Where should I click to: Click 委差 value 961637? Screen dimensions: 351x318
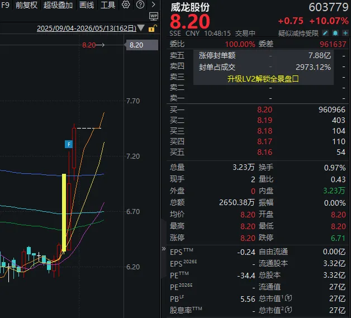pos(333,44)
